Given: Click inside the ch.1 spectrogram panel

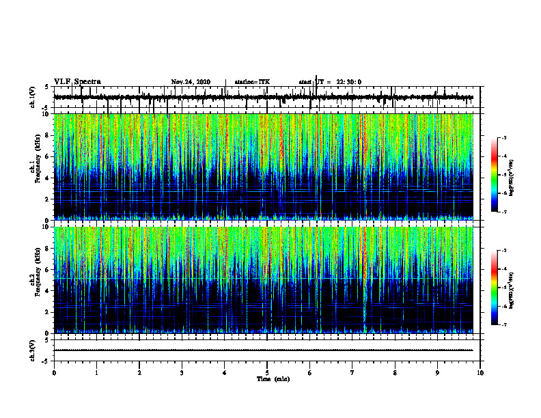Looking at the screenshot, I should coord(263,167).
